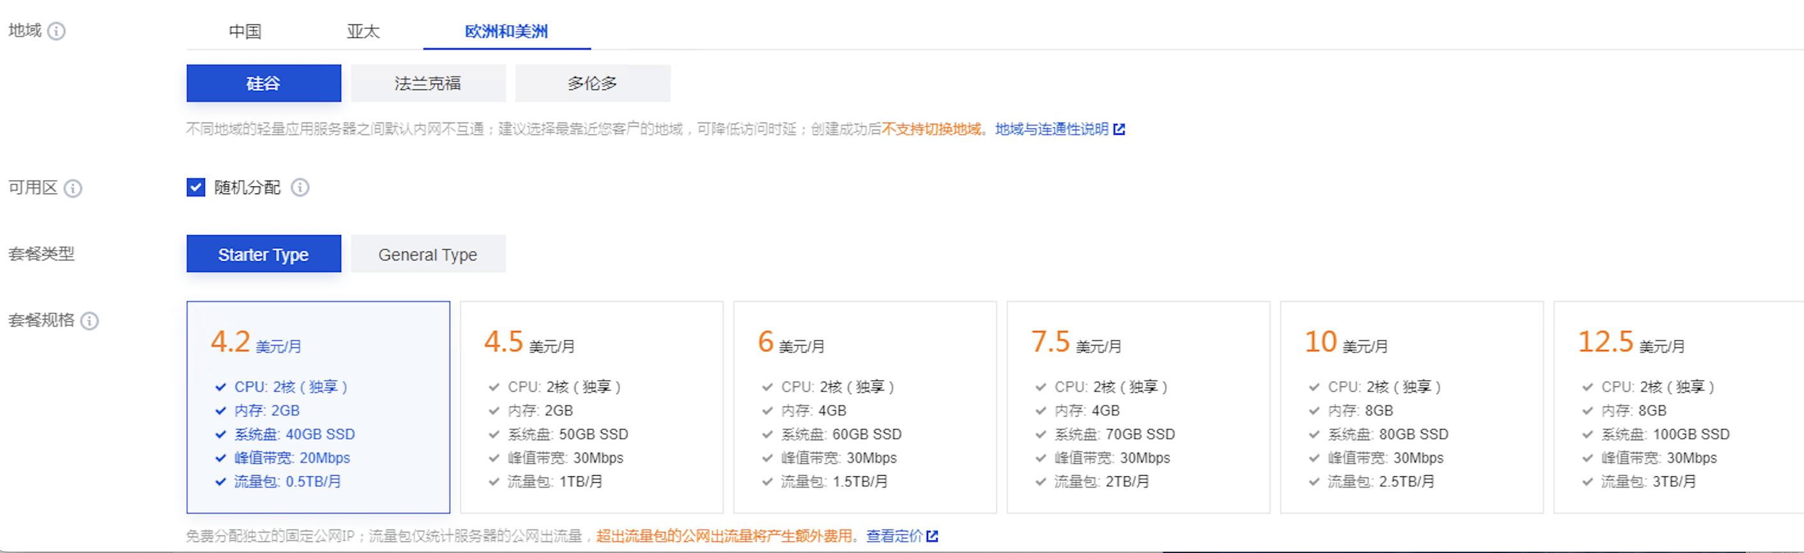Image resolution: width=1804 pixels, height=553 pixels.
Task: Pick the 7.5 美元/月 plan card
Action: [x=1138, y=407]
